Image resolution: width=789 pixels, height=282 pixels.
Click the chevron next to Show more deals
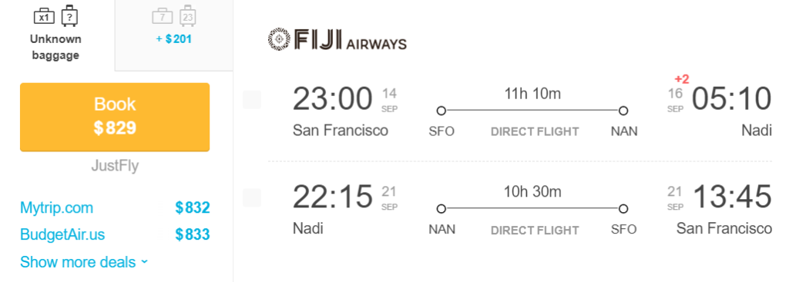[145, 262]
